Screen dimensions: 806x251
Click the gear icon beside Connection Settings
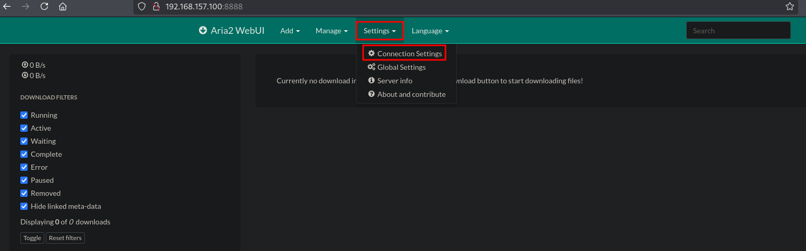[x=371, y=54]
